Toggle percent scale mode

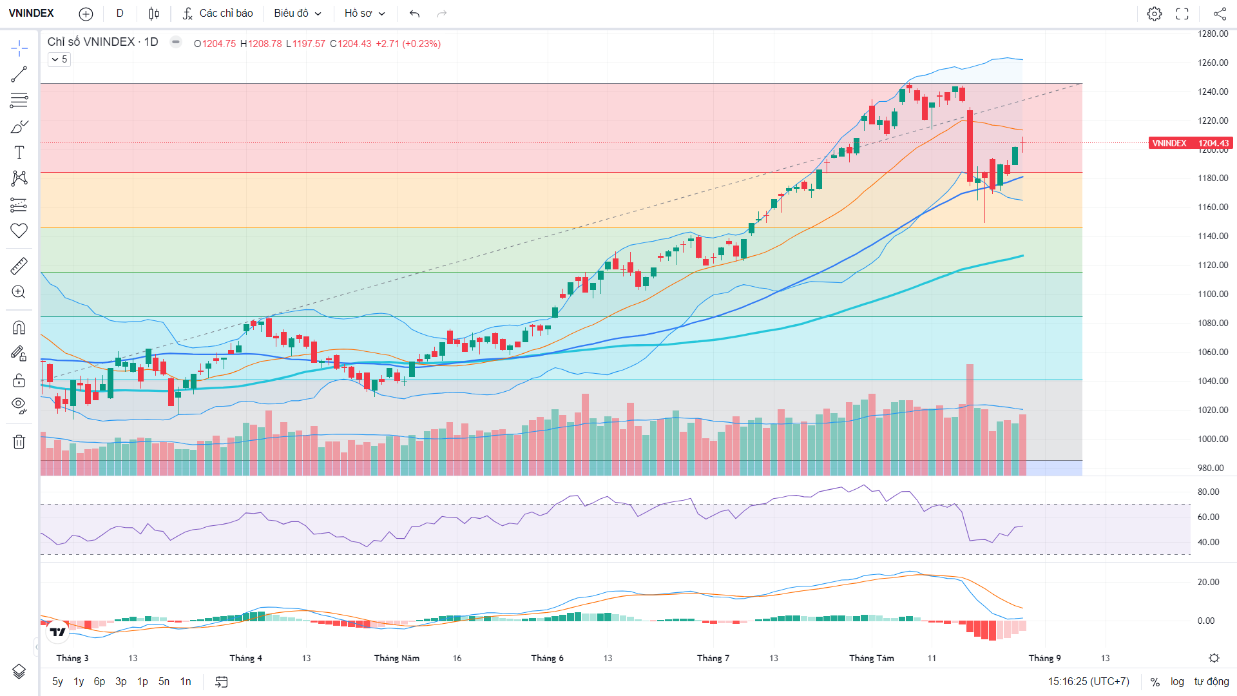point(1155,682)
